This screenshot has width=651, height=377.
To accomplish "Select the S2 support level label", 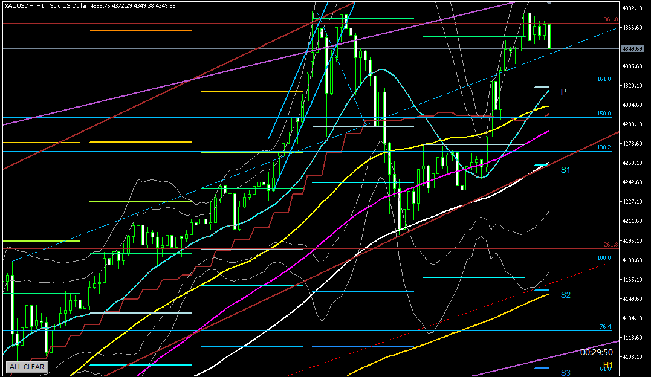I will pos(565,295).
